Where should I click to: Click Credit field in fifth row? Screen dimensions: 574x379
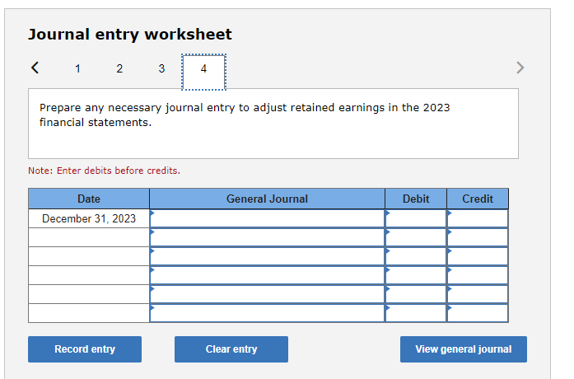click(x=478, y=295)
